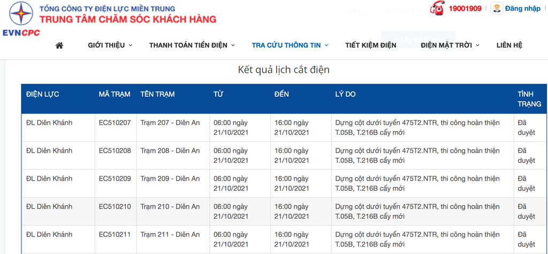The width and height of the screenshot is (548, 254).
Task: Click the 19001909 hotline number
Action: pos(465,9)
